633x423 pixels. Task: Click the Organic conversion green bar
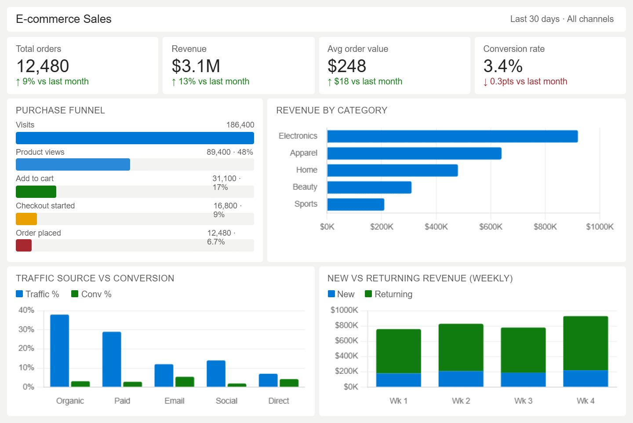80,384
